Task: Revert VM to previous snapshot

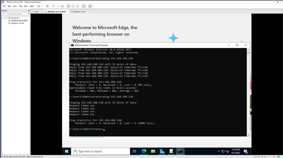Action: tap(58, 6)
